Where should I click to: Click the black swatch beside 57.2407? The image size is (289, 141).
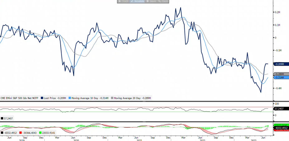[x=2, y=118]
